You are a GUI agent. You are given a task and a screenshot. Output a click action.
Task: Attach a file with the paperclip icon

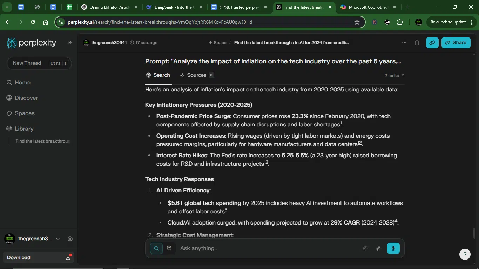[x=378, y=248]
